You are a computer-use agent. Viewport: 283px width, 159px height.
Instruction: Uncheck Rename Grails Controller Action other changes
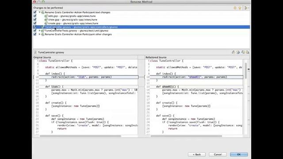(35, 34)
